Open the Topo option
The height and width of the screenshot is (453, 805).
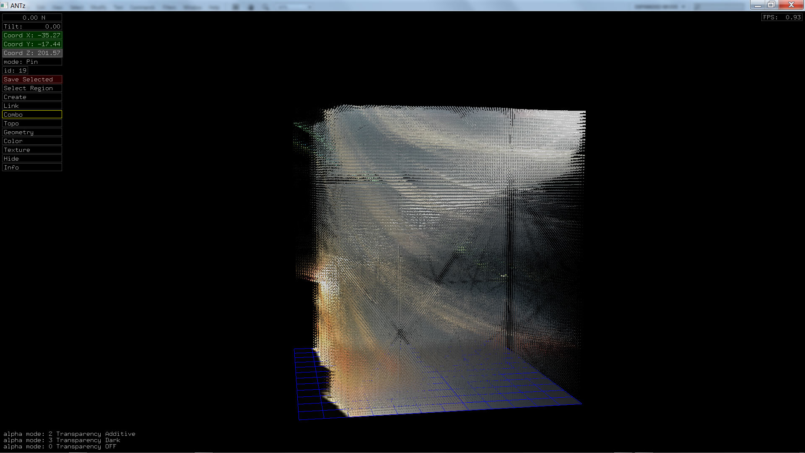coord(32,123)
